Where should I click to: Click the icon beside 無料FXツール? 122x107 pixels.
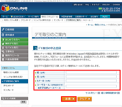click(x=3, y=55)
